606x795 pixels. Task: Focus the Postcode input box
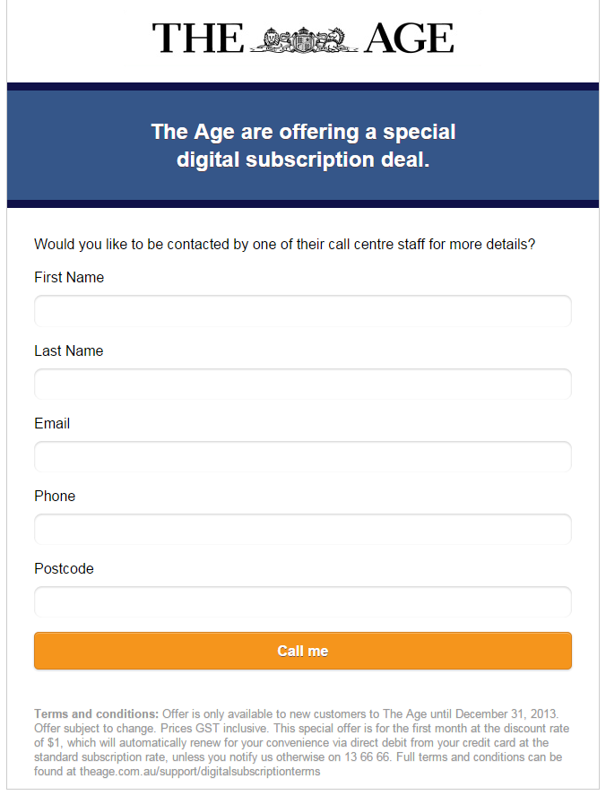[x=303, y=601]
